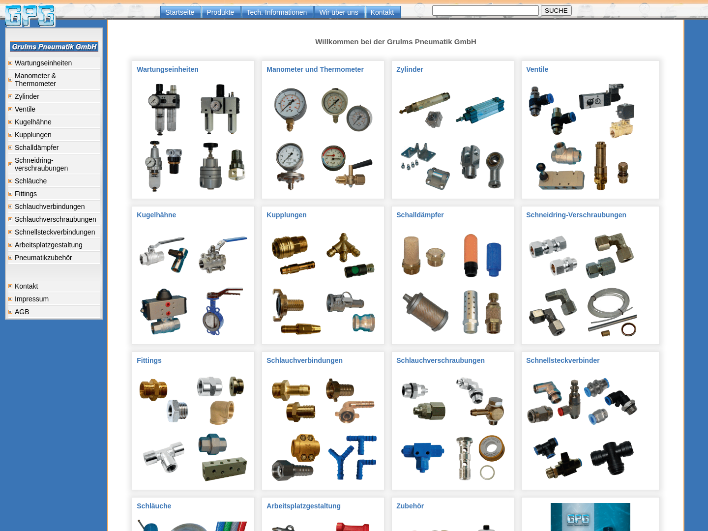The image size is (708, 531).
Task: Open Fittings sidebar link
Action: [x=54, y=194]
